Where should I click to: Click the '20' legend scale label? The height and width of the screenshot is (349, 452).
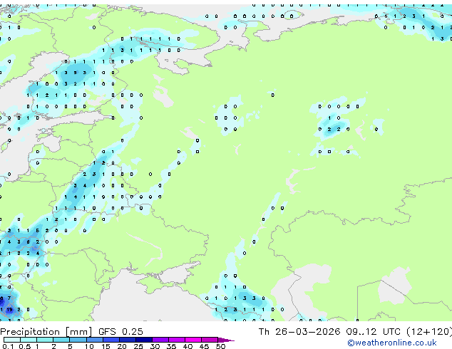pos(122,346)
